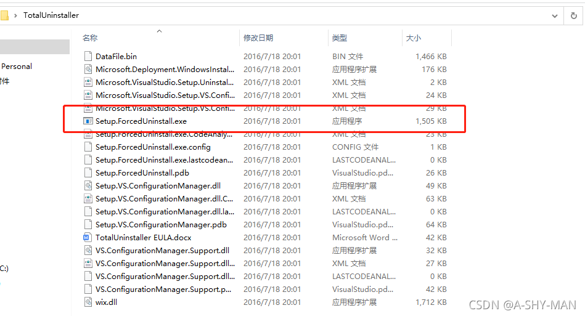This screenshot has height=316, width=585.
Task: Click the DataFile.bin file icon
Action: click(x=88, y=56)
